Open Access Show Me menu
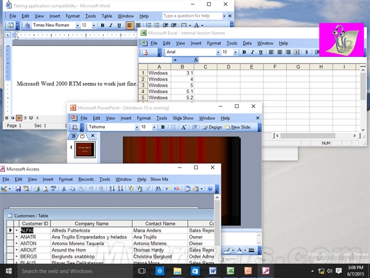Screen dimensions: 370x278 pyautogui.click(x=159, y=179)
